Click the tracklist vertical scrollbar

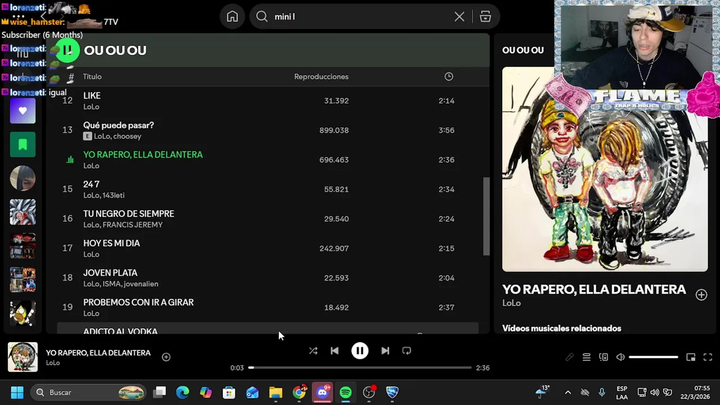(x=487, y=217)
